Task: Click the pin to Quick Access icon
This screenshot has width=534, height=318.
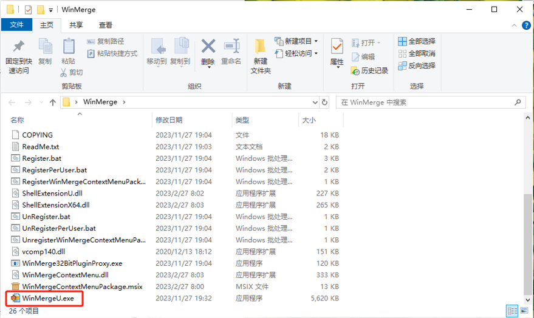Action: pyautogui.click(x=19, y=46)
